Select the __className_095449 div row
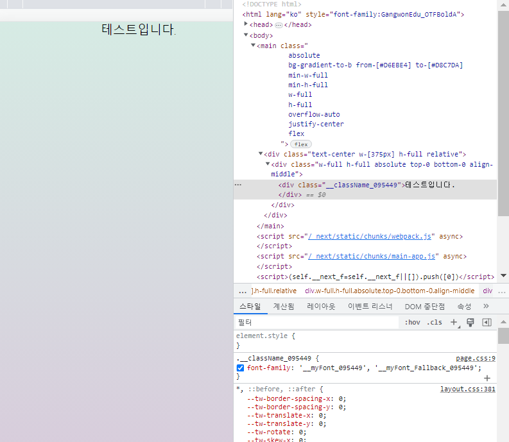Screen dimensions: 509x442 click(x=365, y=189)
